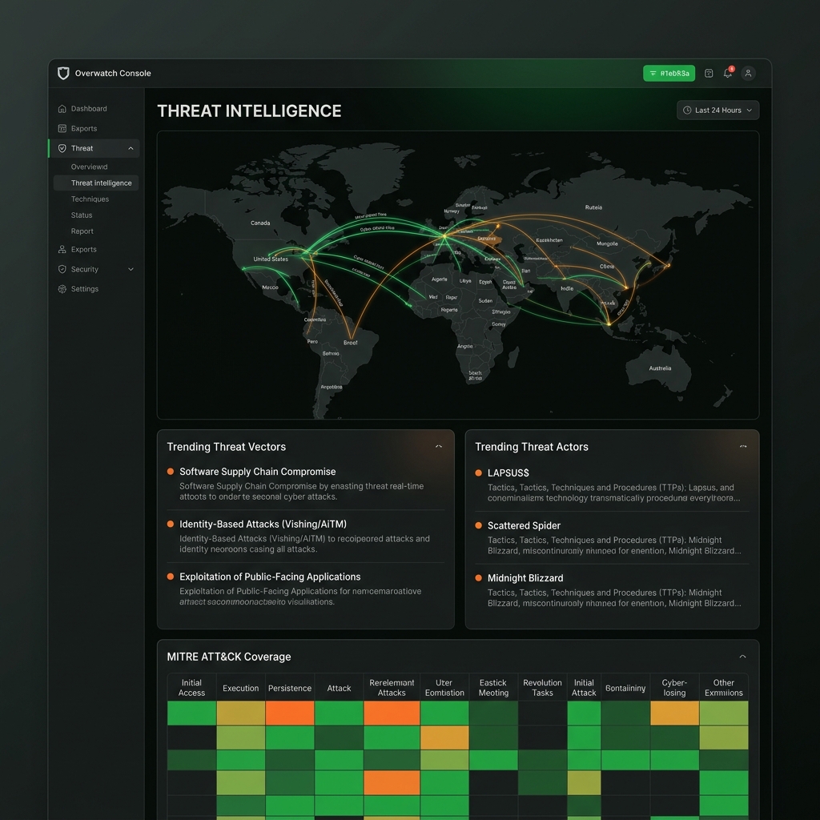This screenshot has width=820, height=820.
Task: Click orange dot beside LAPSUS$
Action: 479,473
